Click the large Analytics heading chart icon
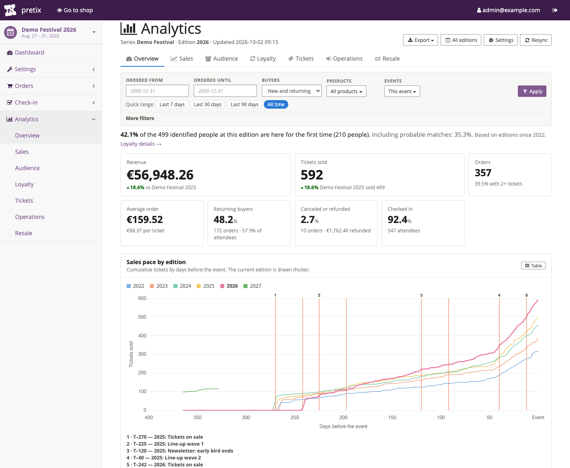This screenshot has height=468, width=570. (x=129, y=28)
